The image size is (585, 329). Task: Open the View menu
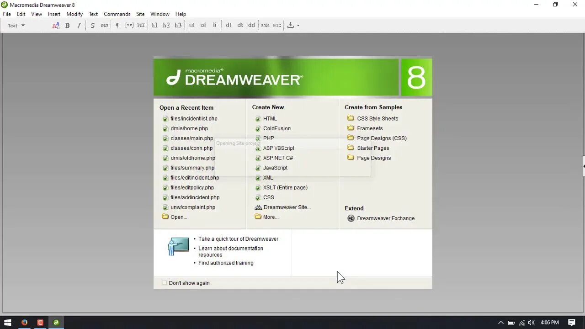tap(37, 14)
